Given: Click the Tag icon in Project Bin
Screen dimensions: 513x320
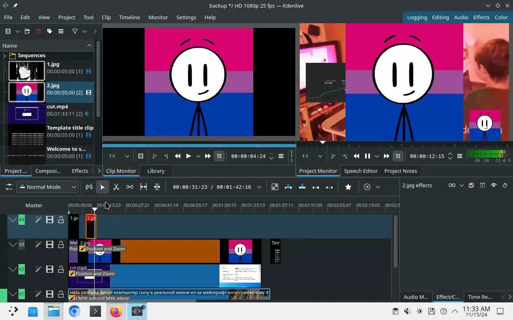Looking at the screenshot, I should [50, 31].
